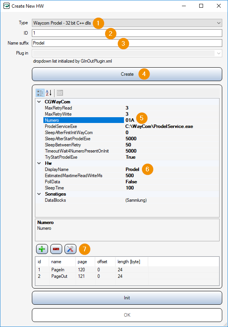Click the OK button
Viewport: 228px width, 327px height.
point(127,315)
